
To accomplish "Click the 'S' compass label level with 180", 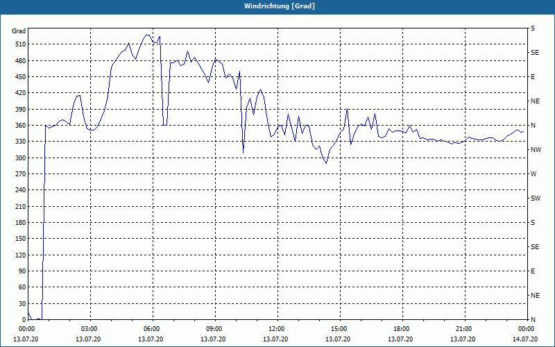I will point(533,223).
